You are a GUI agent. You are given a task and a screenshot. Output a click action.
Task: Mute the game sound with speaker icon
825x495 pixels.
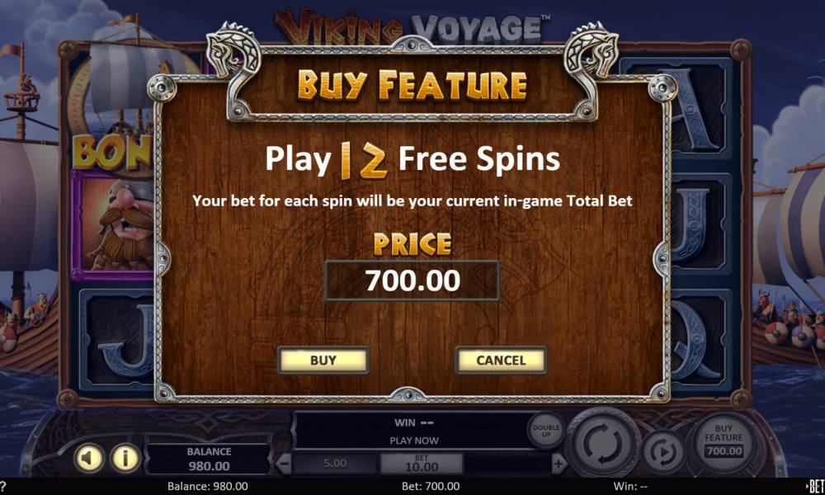coord(89,458)
